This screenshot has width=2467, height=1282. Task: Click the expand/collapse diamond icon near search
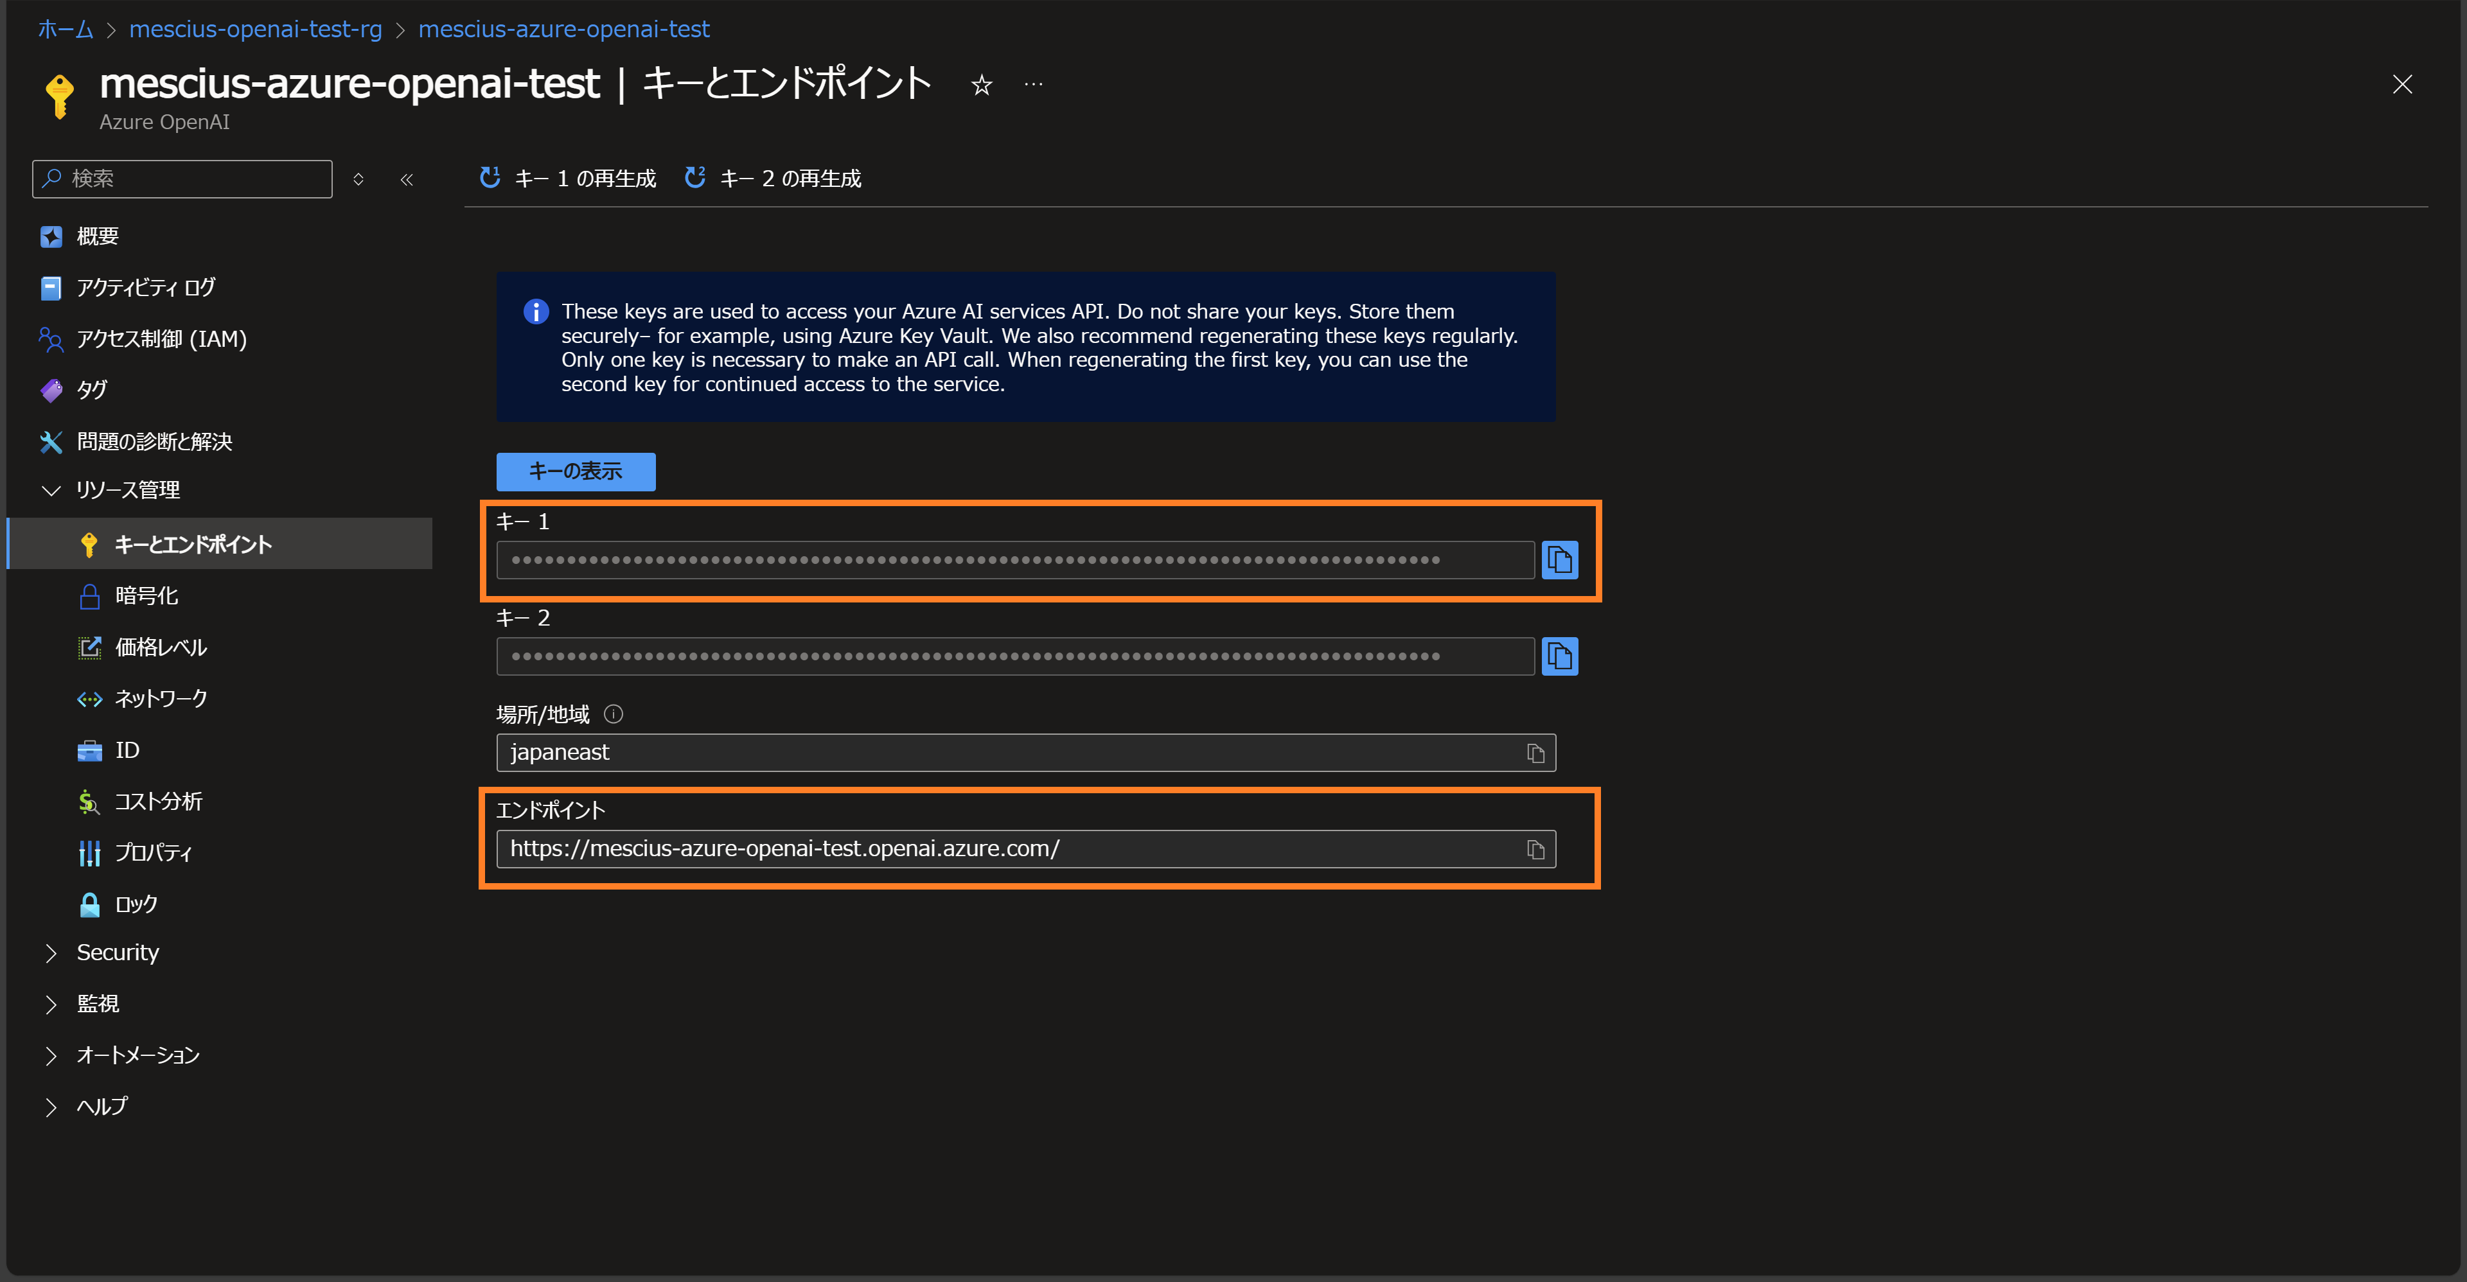tap(358, 179)
